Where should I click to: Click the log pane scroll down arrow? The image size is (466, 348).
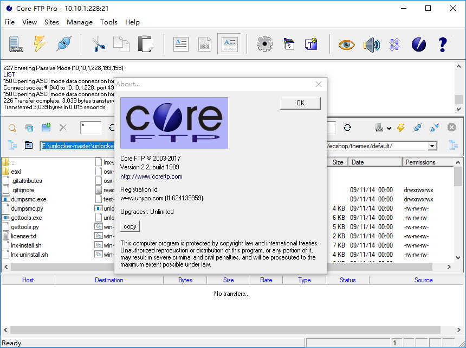[x=459, y=109]
